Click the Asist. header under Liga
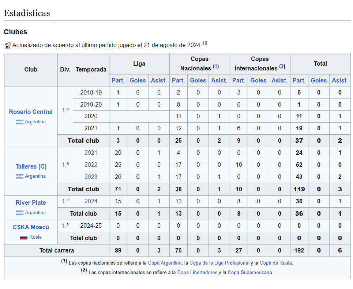Viewport: 353px width, 289px height. 159,80
